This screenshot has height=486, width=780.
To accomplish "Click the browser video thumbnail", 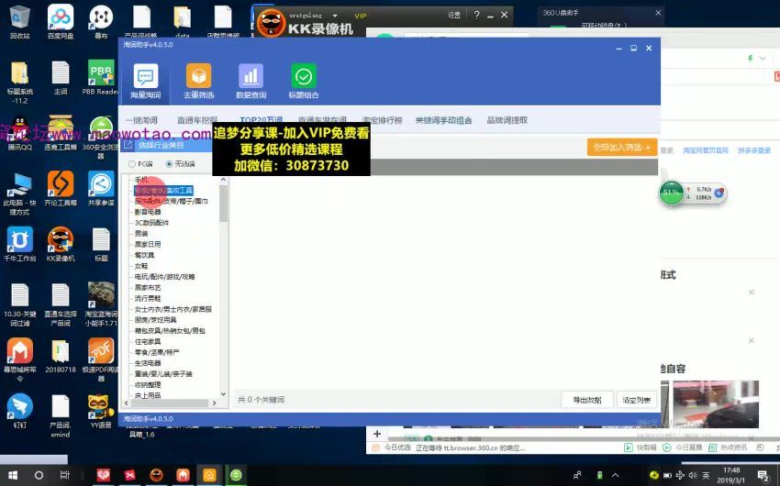I will pyautogui.click(x=716, y=404).
